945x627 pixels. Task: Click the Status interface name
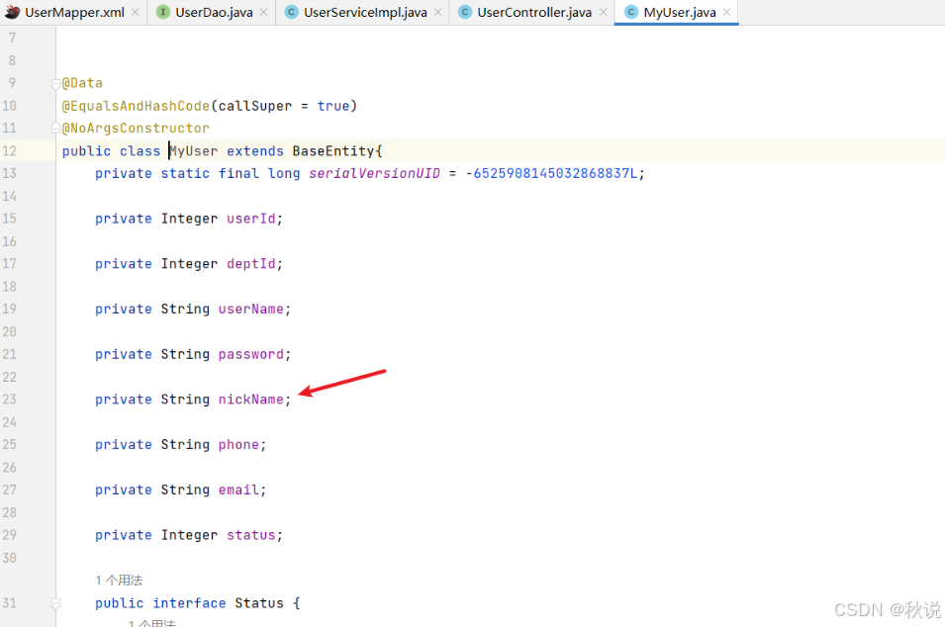click(x=259, y=603)
